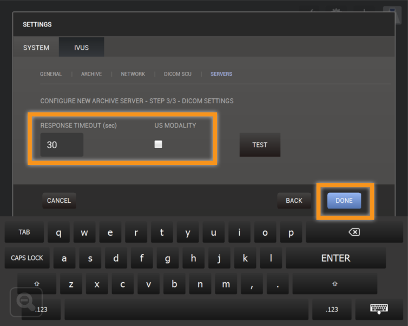The width and height of the screenshot is (408, 326).
Task: Click the TEST button
Action: click(x=260, y=145)
